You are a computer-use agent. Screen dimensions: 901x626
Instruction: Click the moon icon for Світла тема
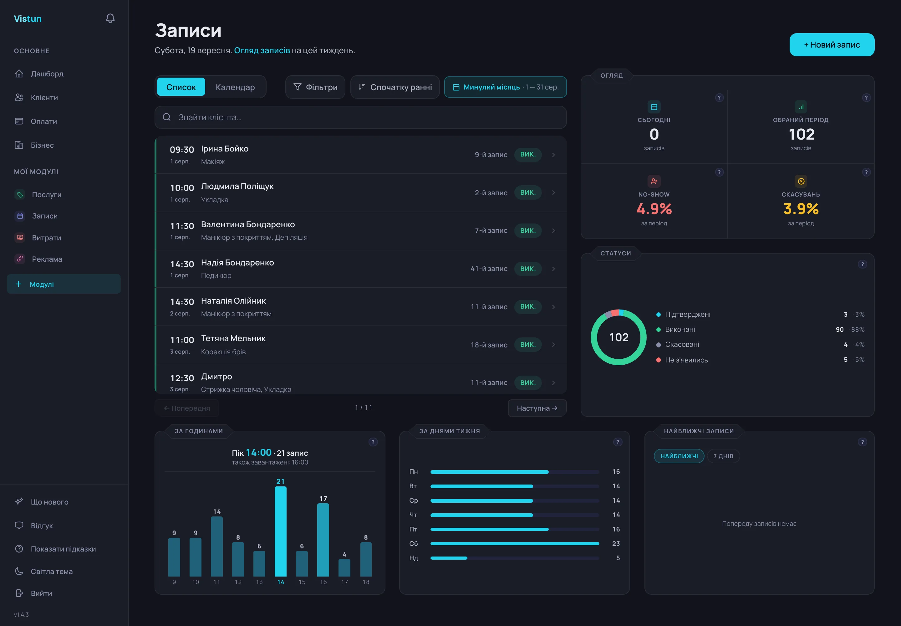coord(19,571)
